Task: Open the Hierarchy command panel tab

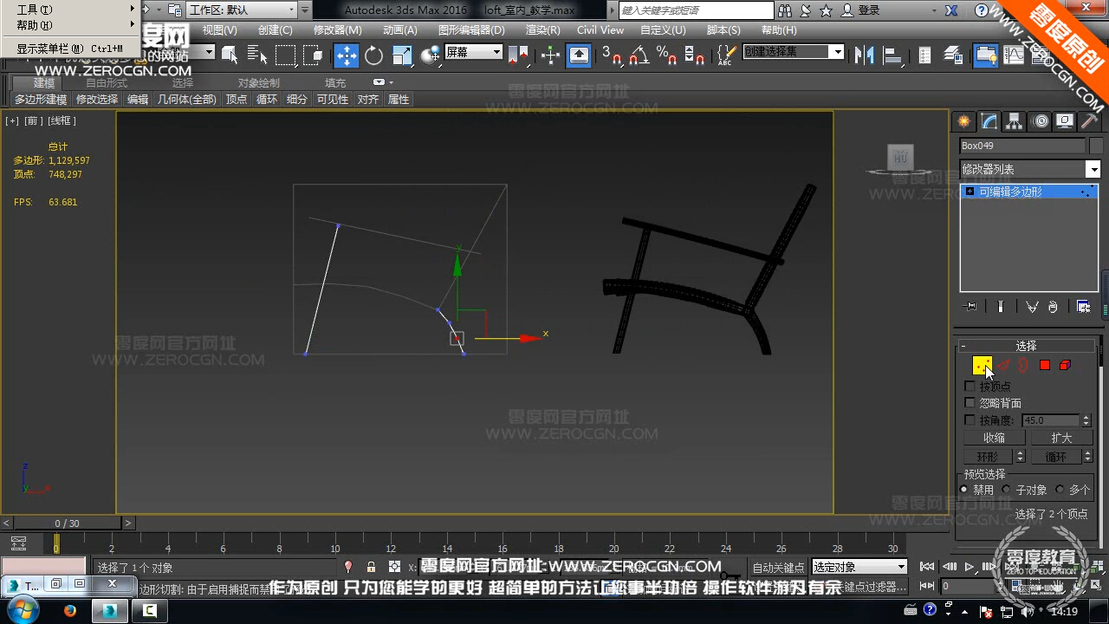Action: point(1014,121)
